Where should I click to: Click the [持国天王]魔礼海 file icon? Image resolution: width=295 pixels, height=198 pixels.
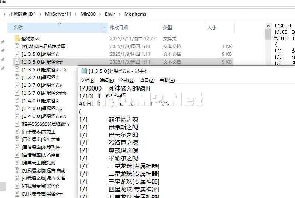[17, 163]
